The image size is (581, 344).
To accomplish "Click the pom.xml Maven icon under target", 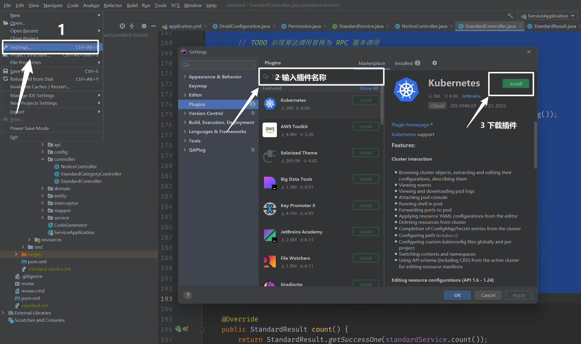I will [x=24, y=262].
